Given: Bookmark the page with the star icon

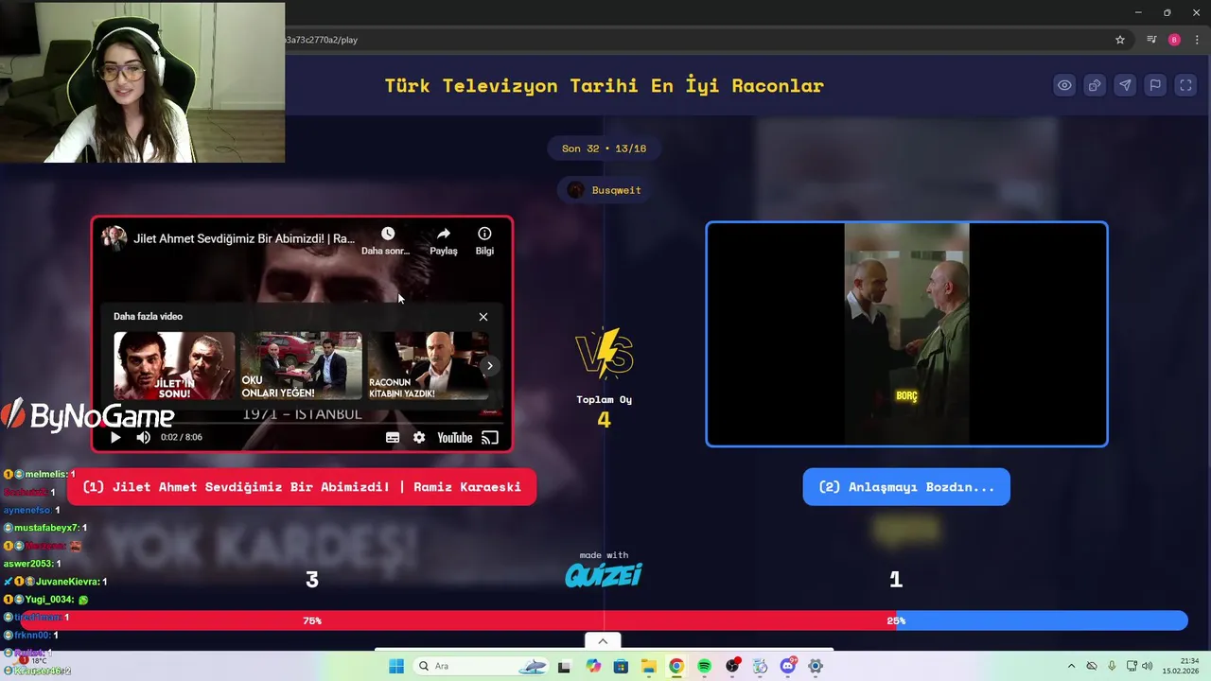Looking at the screenshot, I should [x=1120, y=40].
